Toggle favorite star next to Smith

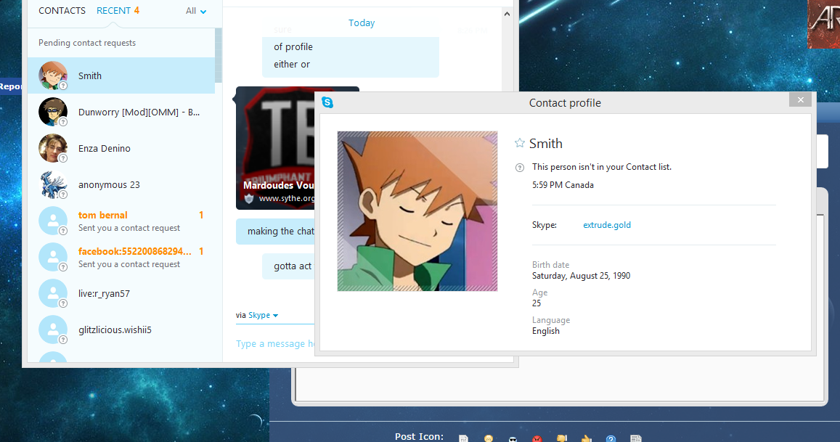click(519, 143)
